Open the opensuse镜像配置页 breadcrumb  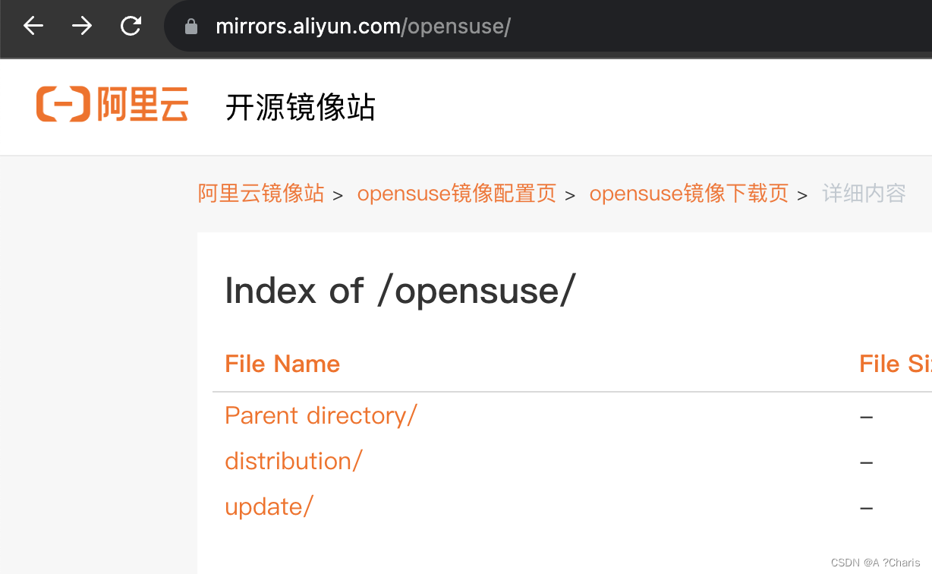pos(456,194)
